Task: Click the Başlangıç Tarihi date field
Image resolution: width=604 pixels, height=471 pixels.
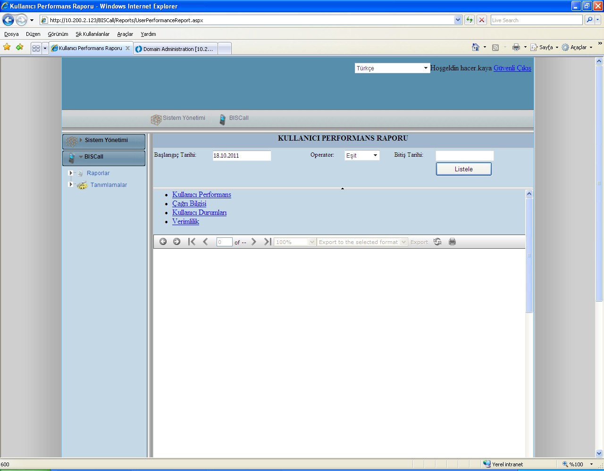Action: pyautogui.click(x=242, y=156)
